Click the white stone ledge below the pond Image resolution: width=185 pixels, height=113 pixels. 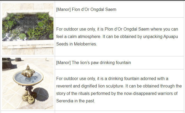click(28, 44)
